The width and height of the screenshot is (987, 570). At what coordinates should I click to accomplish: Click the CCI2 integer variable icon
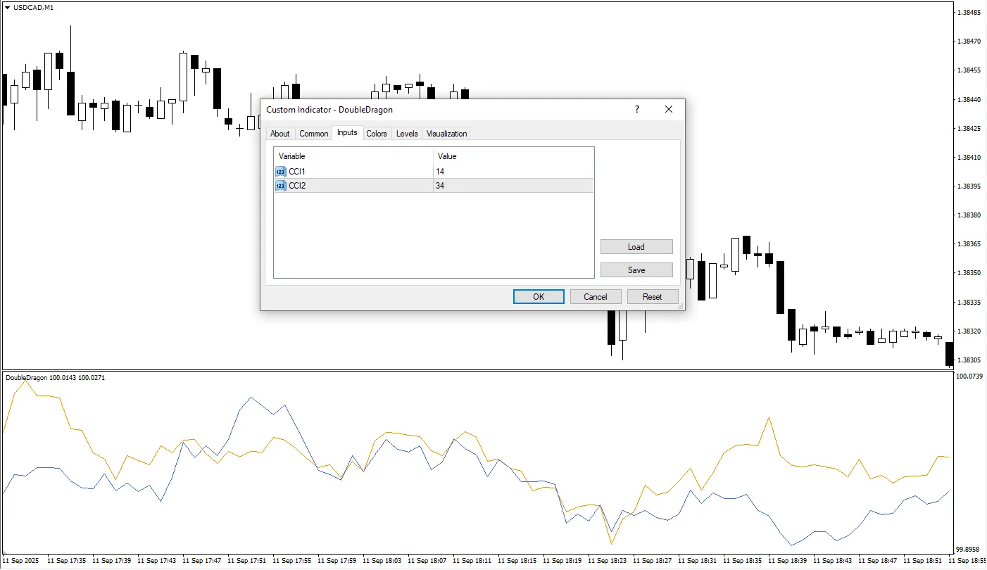[x=281, y=186]
